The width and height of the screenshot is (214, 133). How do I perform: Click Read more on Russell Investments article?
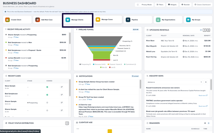click(203, 95)
